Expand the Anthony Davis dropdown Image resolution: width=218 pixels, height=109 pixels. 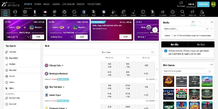point(62,37)
